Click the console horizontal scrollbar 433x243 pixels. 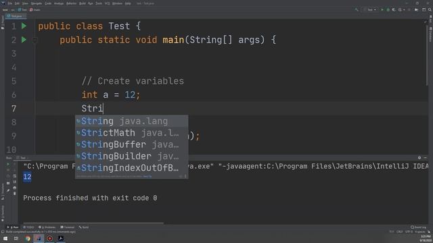(x=93, y=223)
